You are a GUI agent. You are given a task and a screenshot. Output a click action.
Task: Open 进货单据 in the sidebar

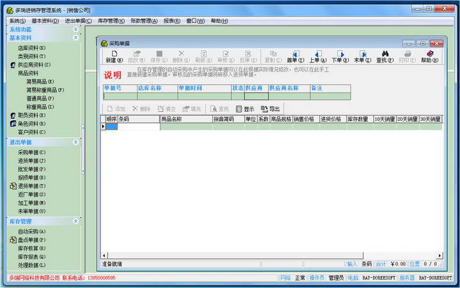(32, 161)
